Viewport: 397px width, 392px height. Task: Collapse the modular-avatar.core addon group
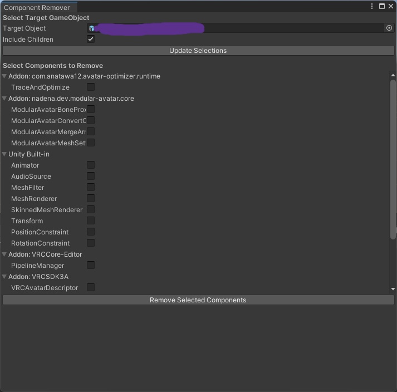[4, 98]
